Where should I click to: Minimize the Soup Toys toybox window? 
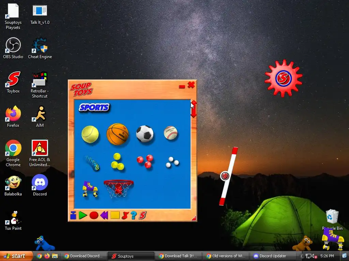point(182,87)
